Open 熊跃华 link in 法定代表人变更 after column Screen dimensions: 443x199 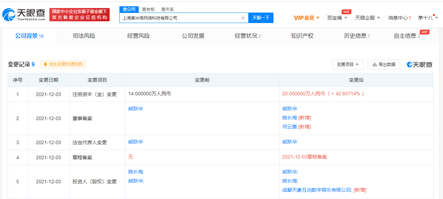(x=290, y=142)
